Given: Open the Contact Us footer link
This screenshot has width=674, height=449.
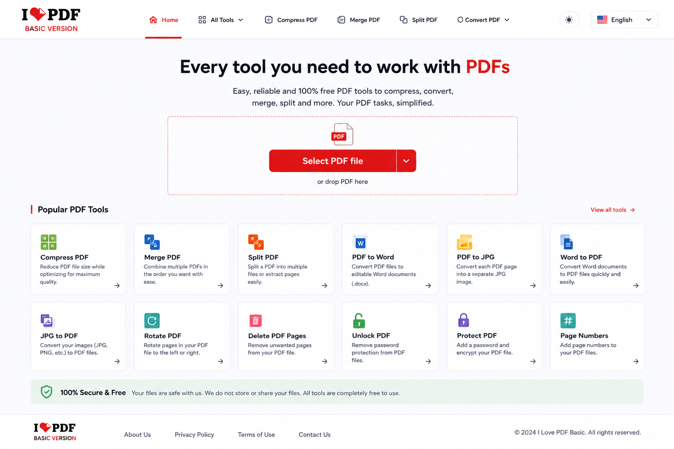Looking at the screenshot, I should pos(315,435).
